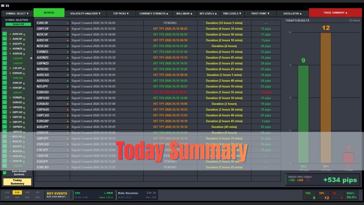
Task: Collapse the Bull/Bear panel
Action: (184, 14)
